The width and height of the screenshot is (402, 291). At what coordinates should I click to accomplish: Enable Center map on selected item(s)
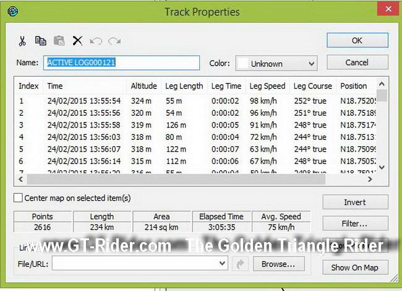click(19, 198)
